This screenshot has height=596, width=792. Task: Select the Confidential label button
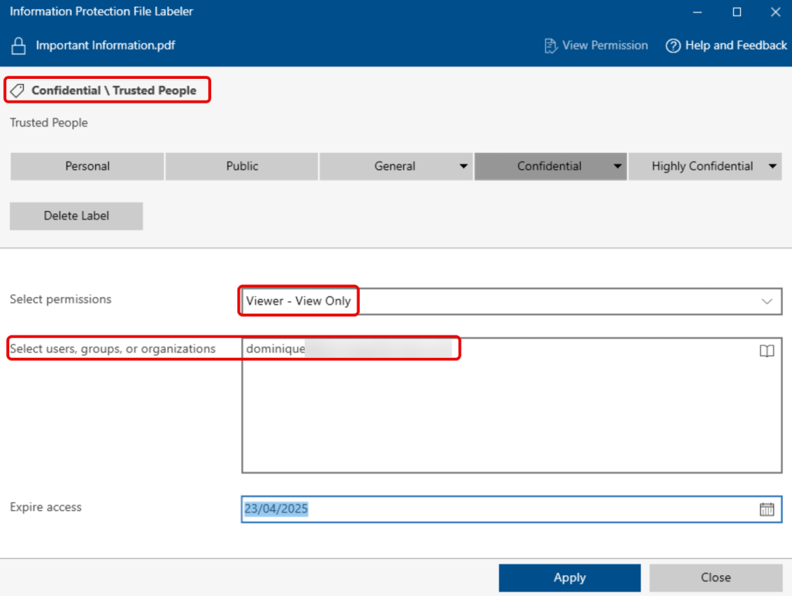541,166
